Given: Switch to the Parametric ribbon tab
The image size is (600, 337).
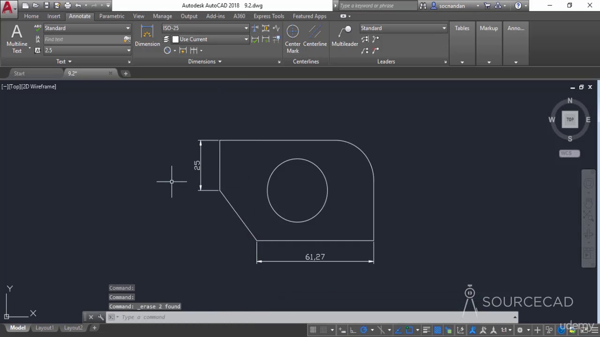Looking at the screenshot, I should click(x=112, y=16).
